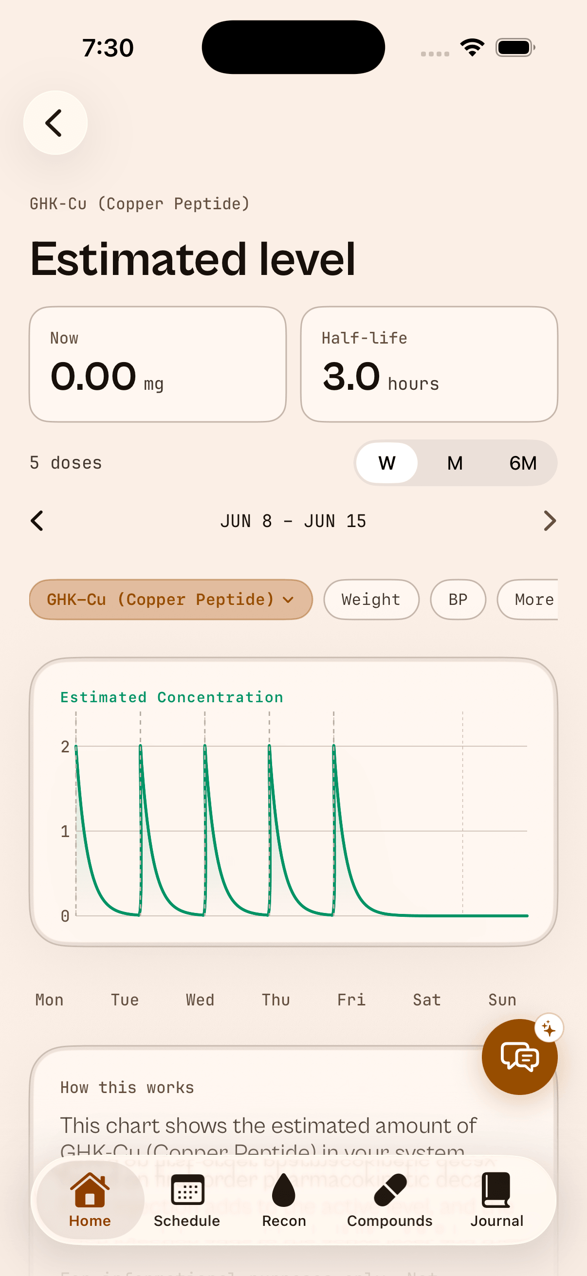
Task: Tap the Sun day label
Action: 502,1000
